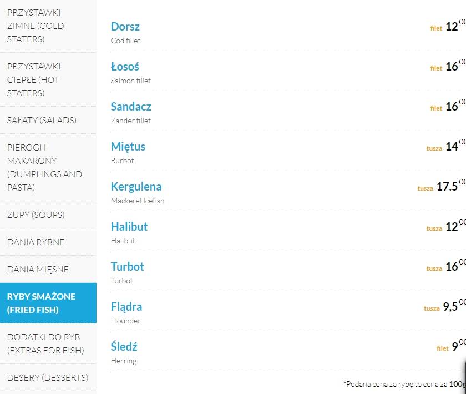Open the Dania Mięsne category
The image size is (466, 394).
click(48, 269)
